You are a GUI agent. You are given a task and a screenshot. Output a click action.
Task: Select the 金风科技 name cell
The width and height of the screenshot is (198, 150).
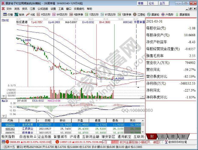27,125
